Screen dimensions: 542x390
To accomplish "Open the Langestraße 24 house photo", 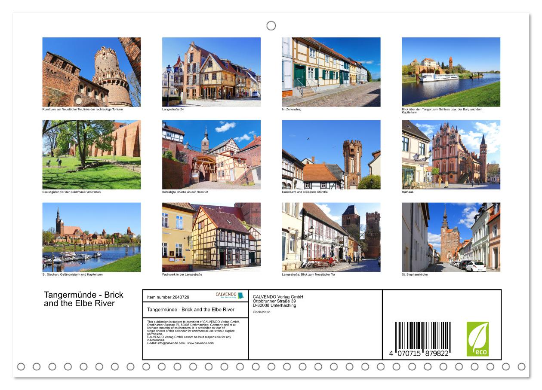I will tap(211, 72).
